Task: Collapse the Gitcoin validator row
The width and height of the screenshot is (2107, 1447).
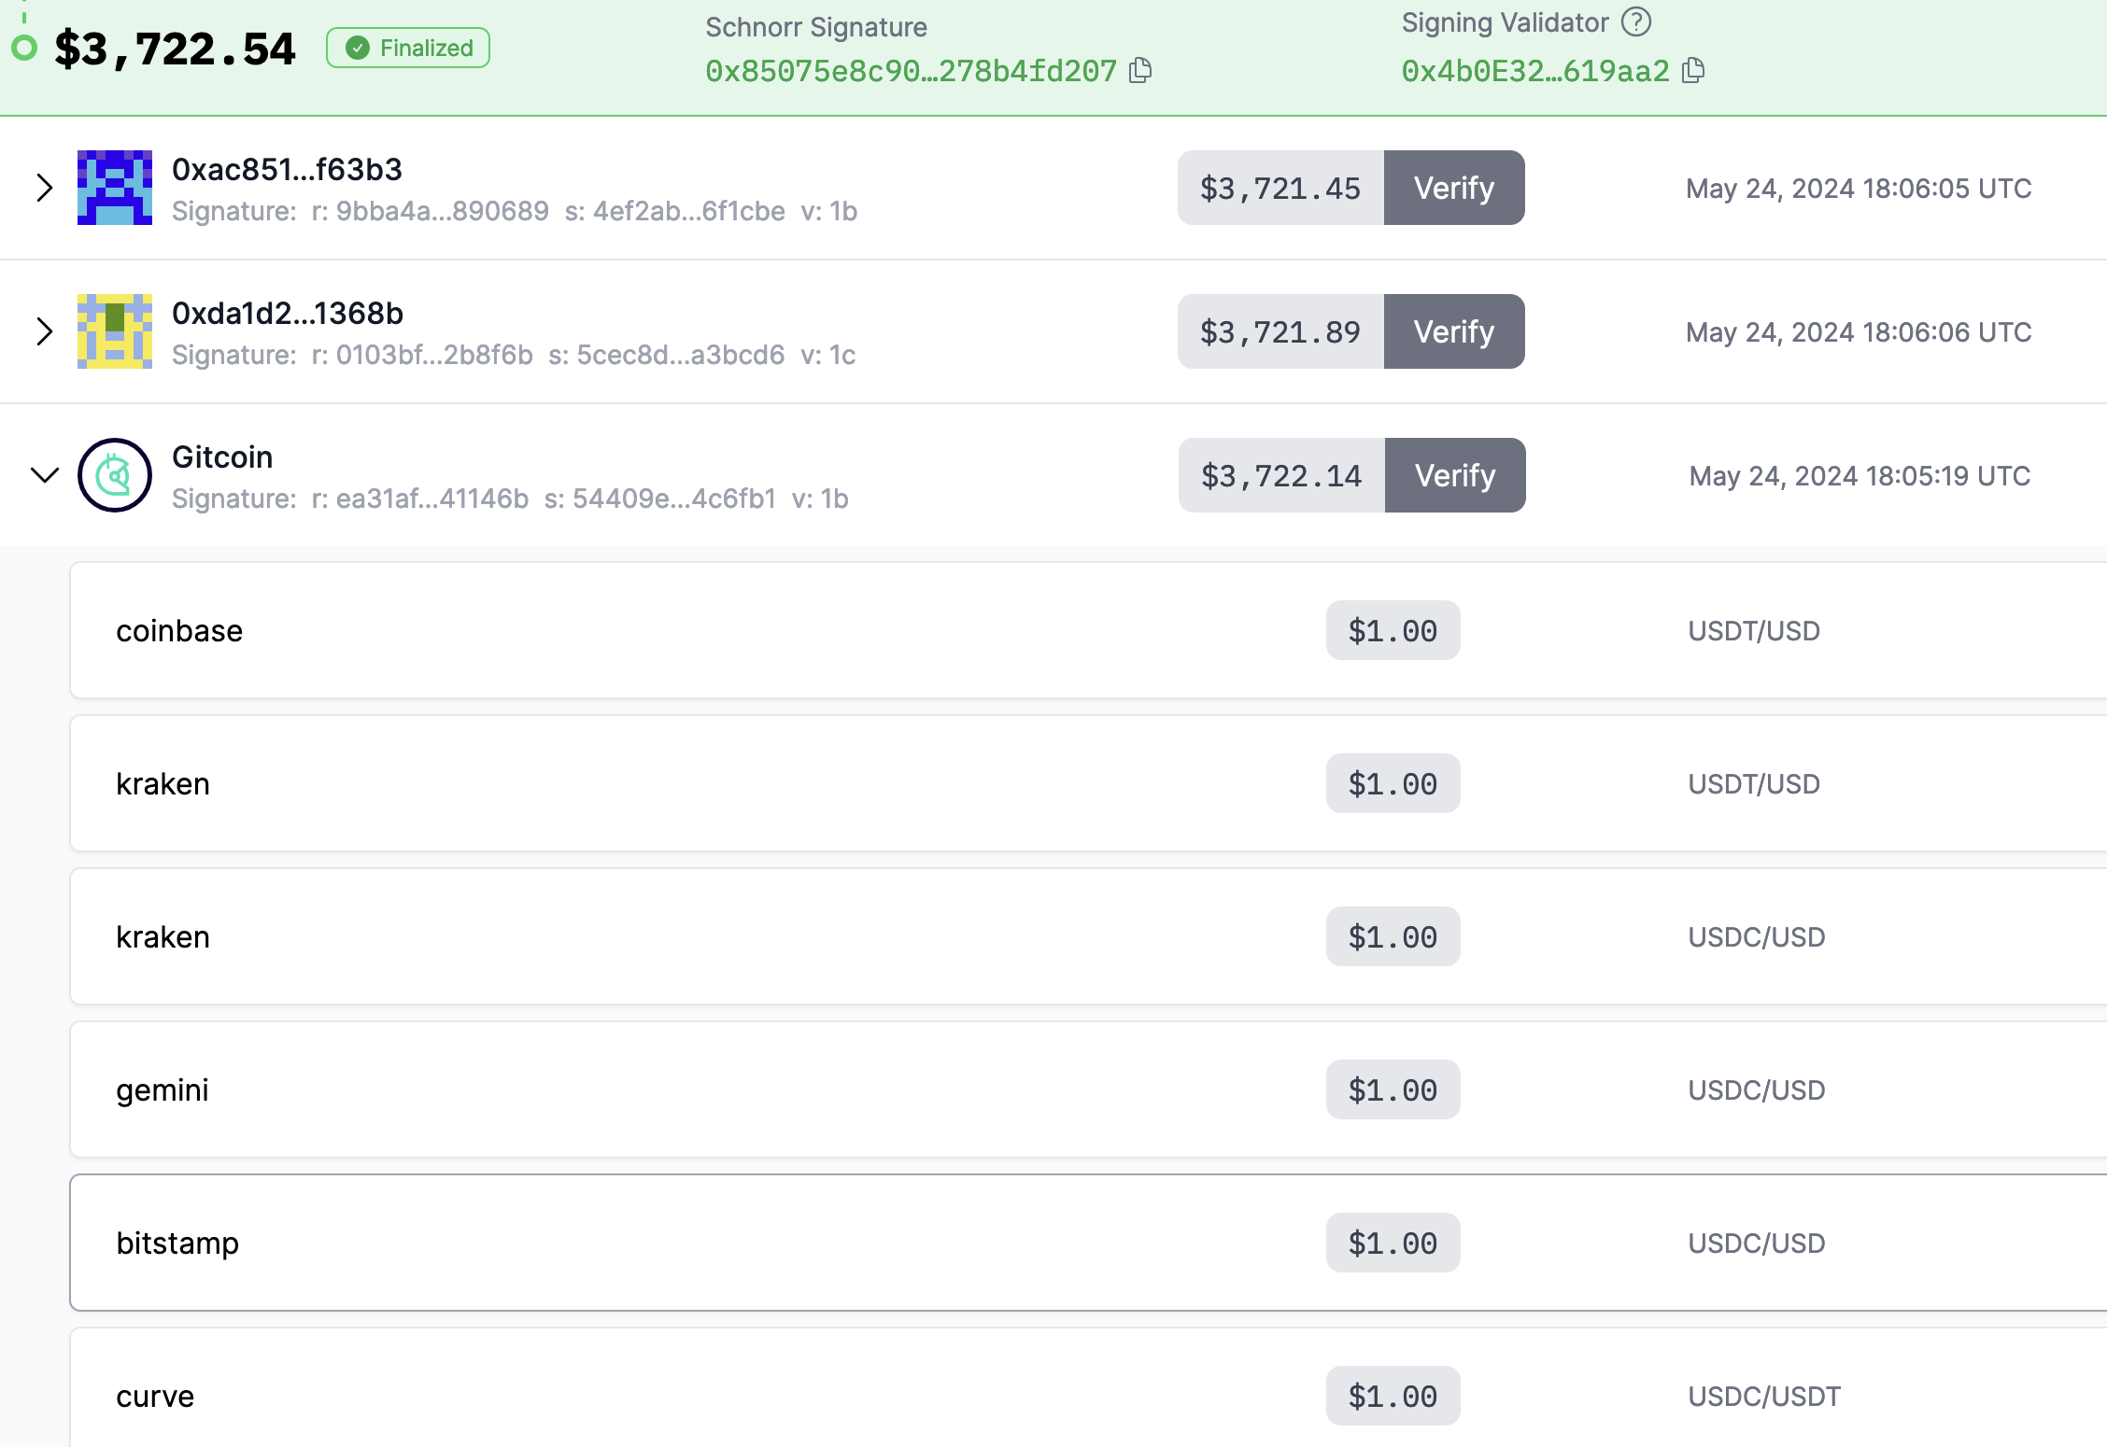Action: (44, 475)
